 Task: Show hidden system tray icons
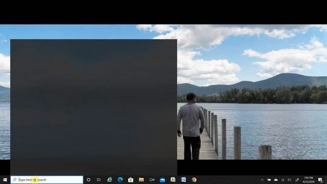tap(262, 179)
